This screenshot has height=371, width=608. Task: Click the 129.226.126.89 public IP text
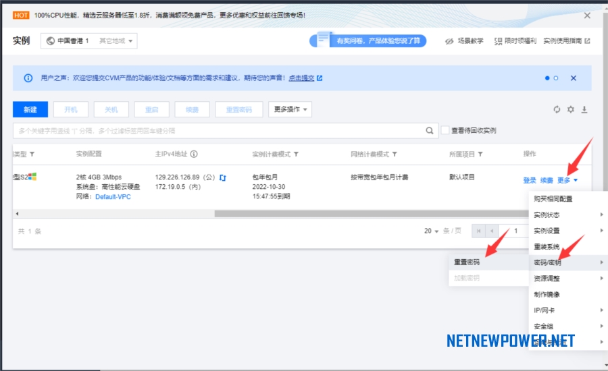pos(177,177)
